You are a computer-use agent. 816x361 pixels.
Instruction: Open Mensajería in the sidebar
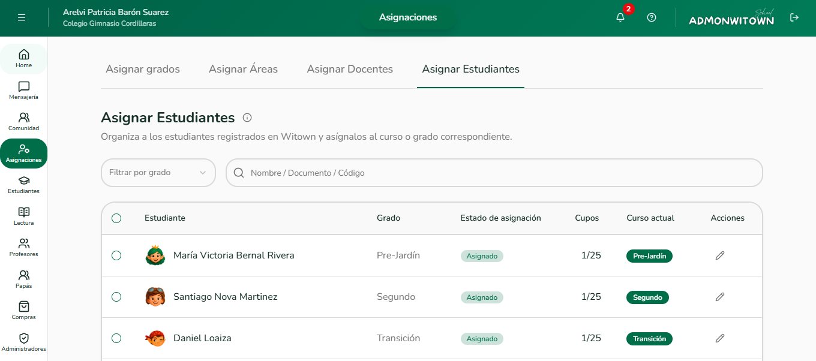click(x=24, y=91)
